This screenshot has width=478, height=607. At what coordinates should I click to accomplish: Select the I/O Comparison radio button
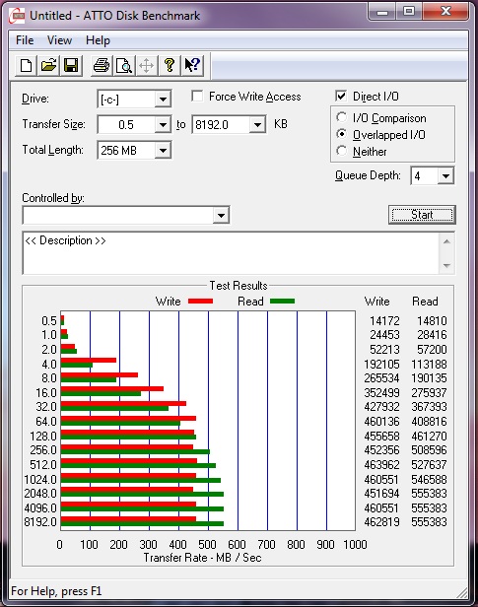(x=341, y=117)
